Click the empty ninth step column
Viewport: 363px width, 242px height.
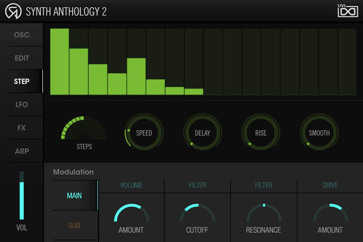(x=213, y=62)
